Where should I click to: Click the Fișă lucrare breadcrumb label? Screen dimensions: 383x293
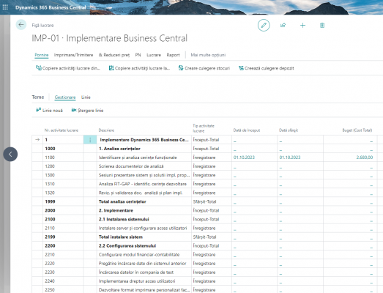point(42,25)
